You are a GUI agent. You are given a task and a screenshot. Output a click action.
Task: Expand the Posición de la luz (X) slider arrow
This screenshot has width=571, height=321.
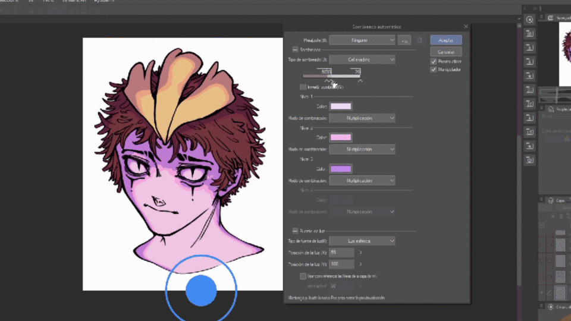pos(360,253)
